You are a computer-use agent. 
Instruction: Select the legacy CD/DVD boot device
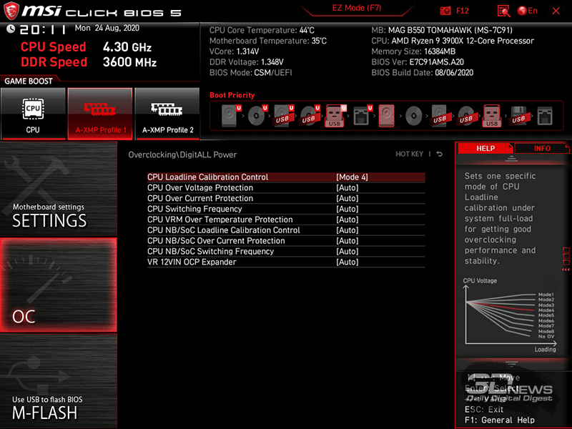pos(414,116)
